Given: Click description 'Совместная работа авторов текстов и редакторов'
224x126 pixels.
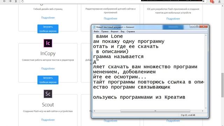Looking at the screenshot, I should point(48,60).
